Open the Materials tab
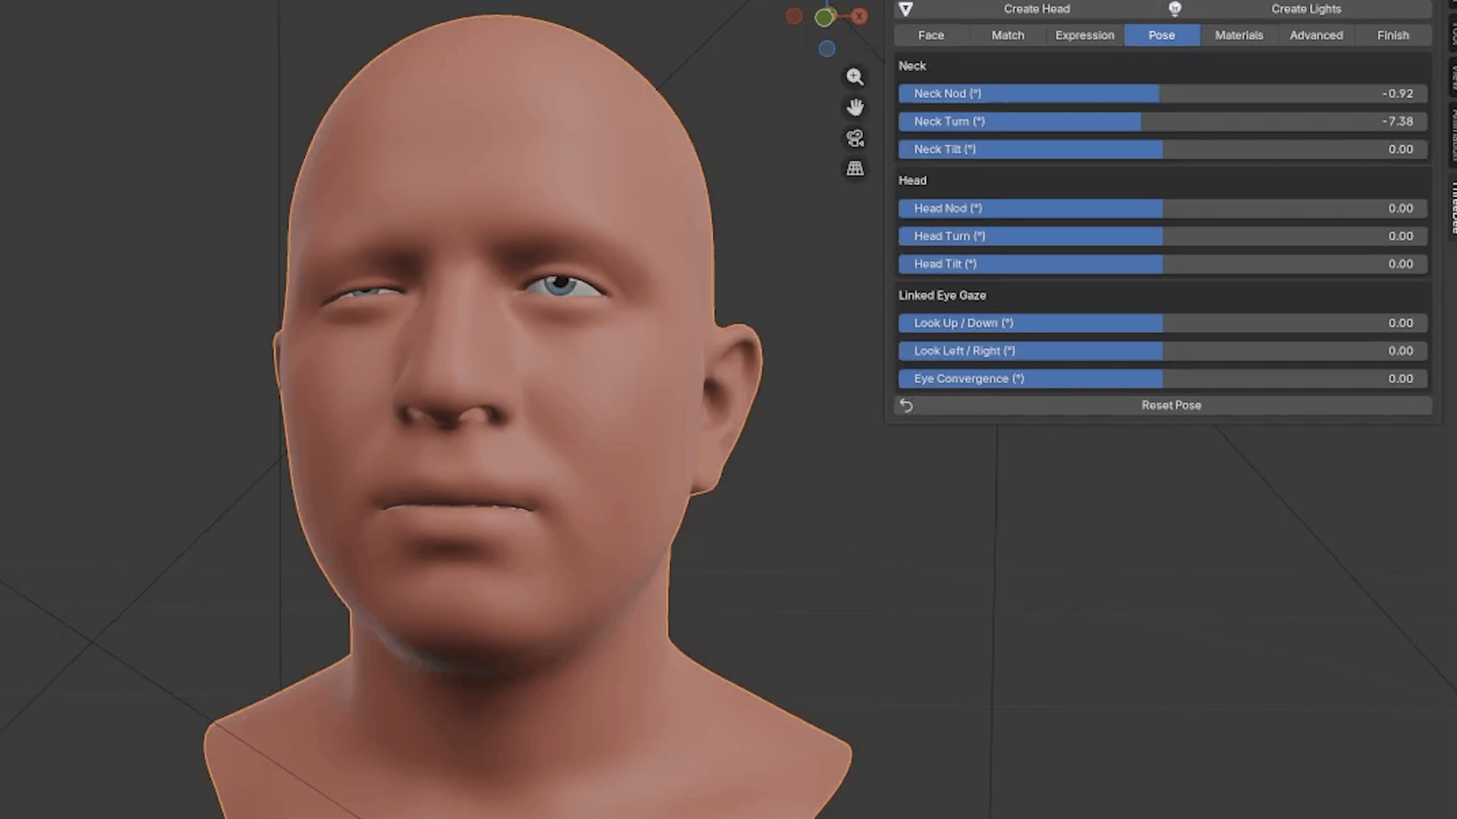The height and width of the screenshot is (819, 1457). 1239,35
